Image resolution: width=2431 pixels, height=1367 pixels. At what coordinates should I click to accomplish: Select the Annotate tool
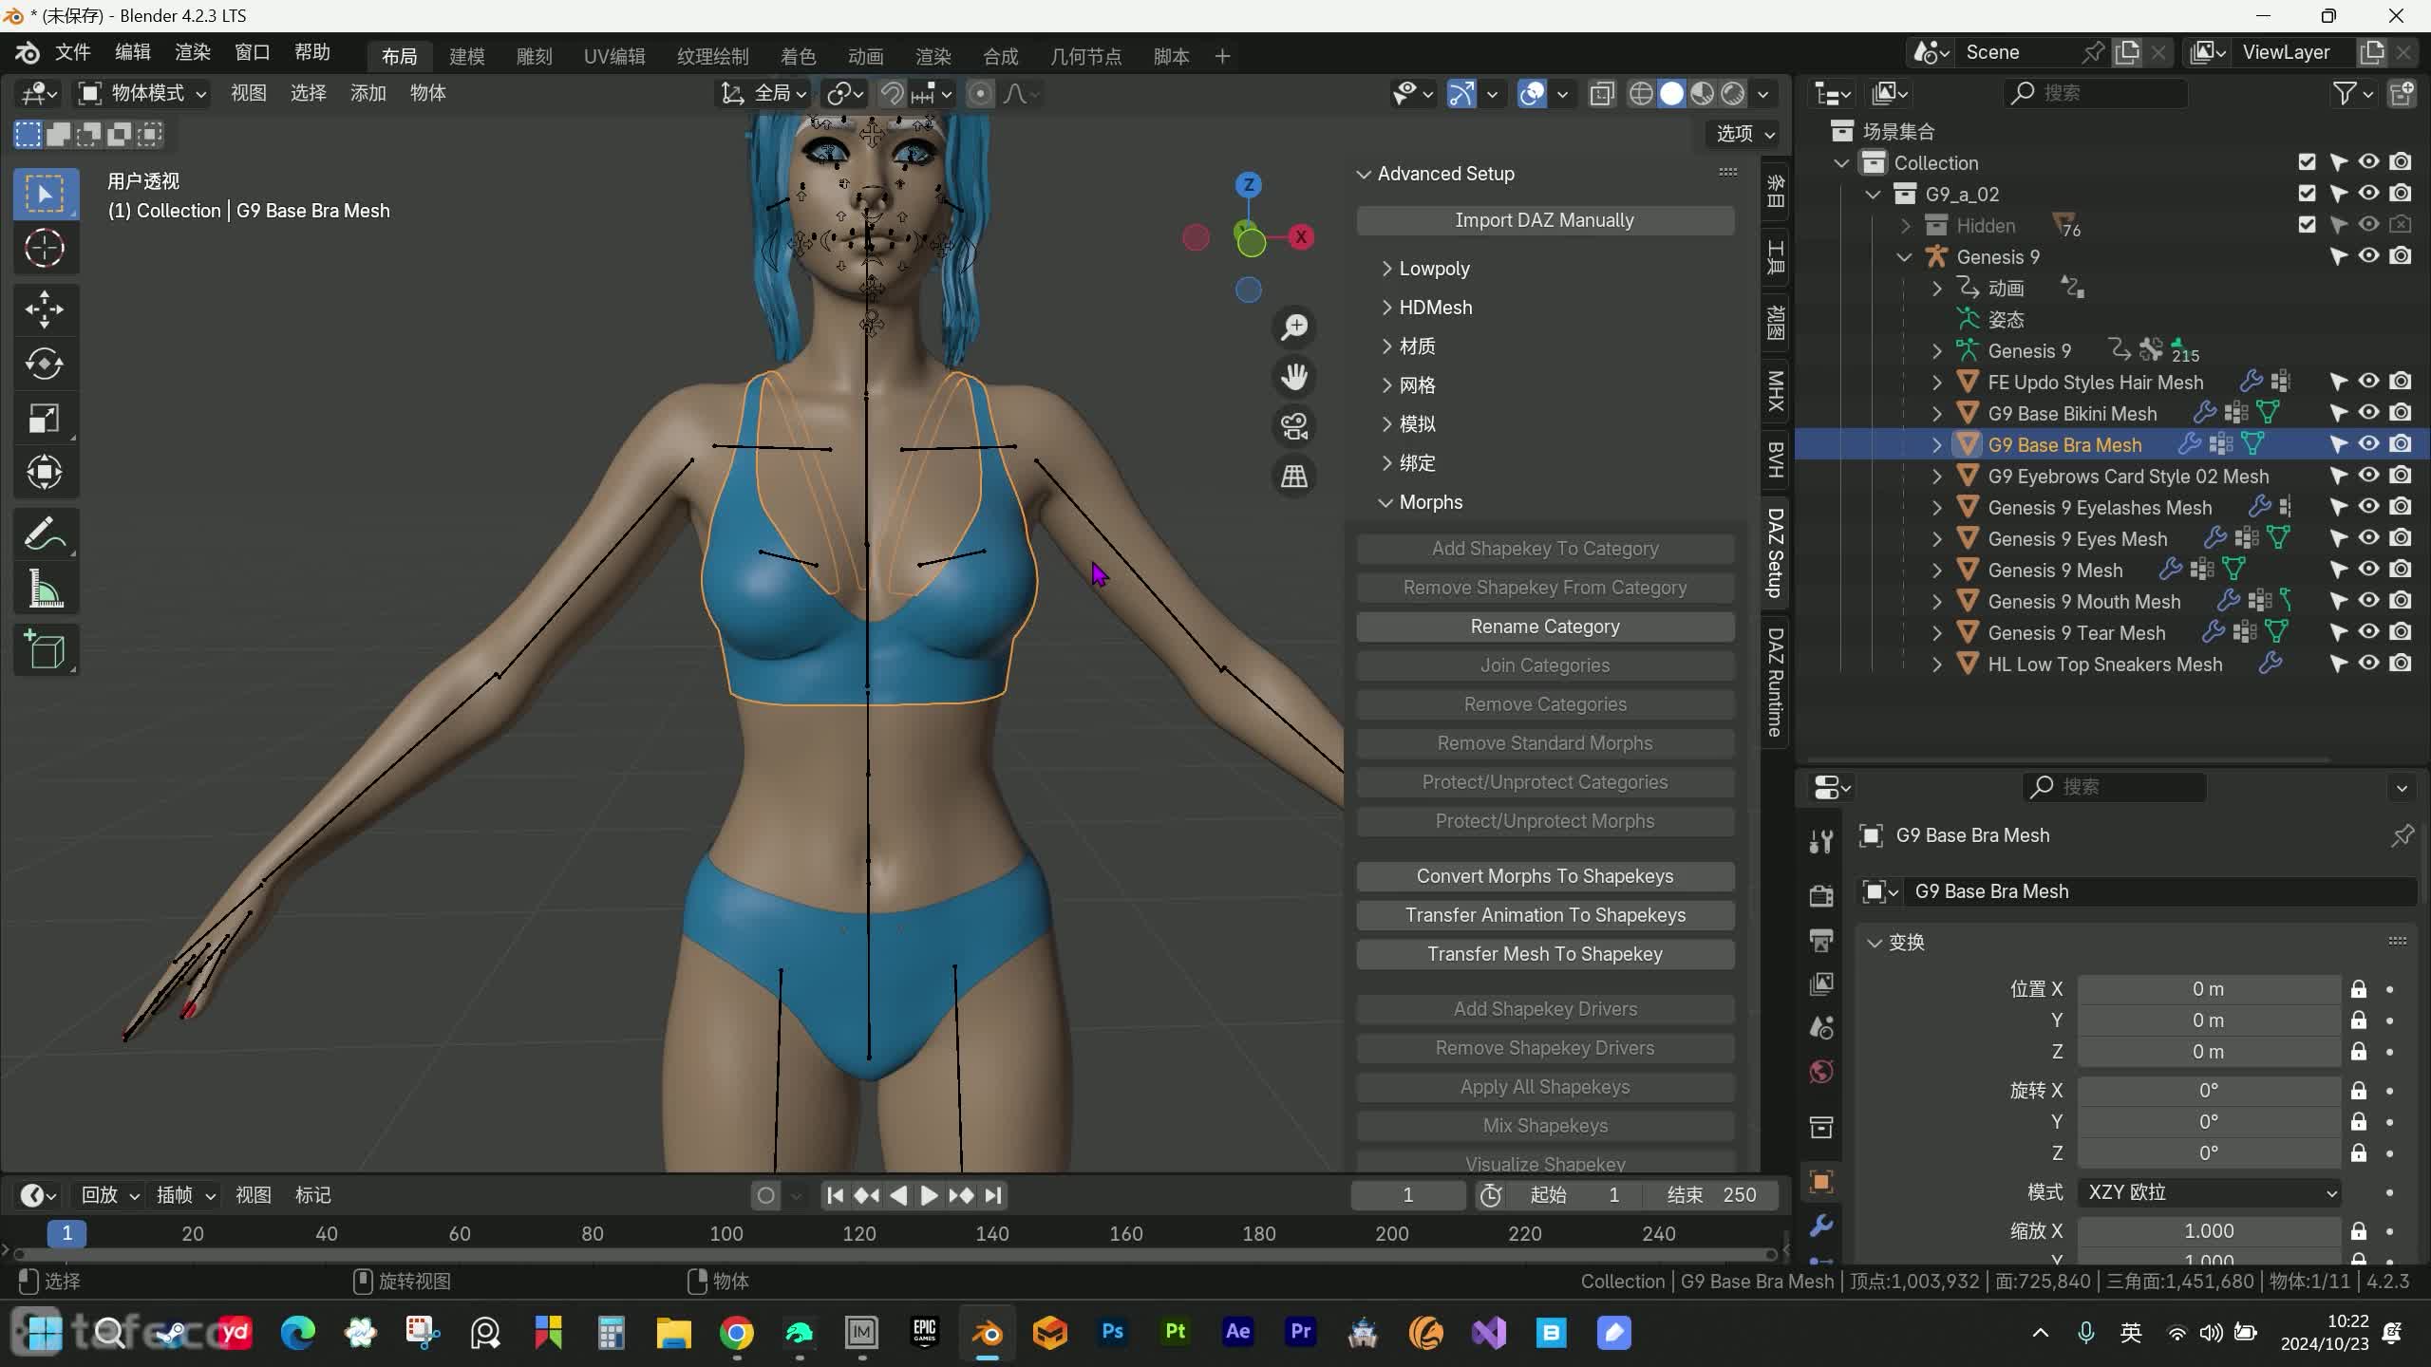[x=45, y=534]
